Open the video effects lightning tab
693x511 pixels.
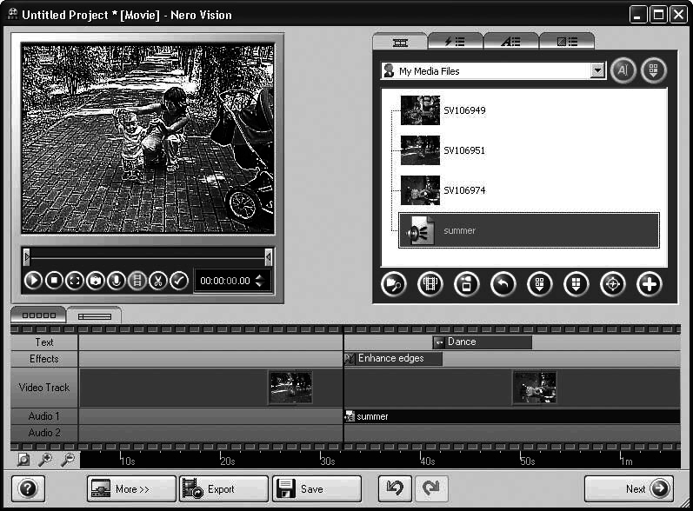pos(455,41)
